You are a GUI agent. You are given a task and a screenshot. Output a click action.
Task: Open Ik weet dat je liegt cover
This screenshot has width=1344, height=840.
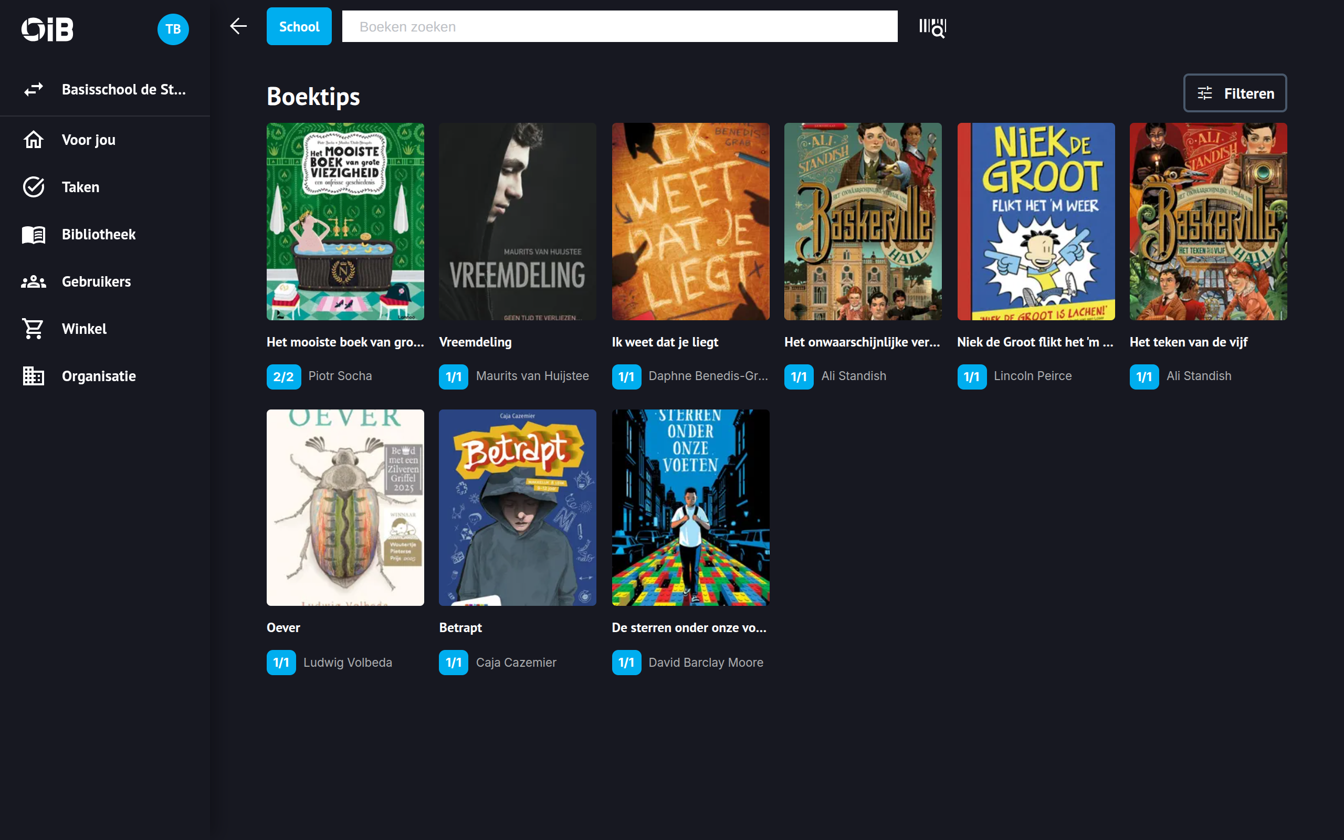click(690, 221)
